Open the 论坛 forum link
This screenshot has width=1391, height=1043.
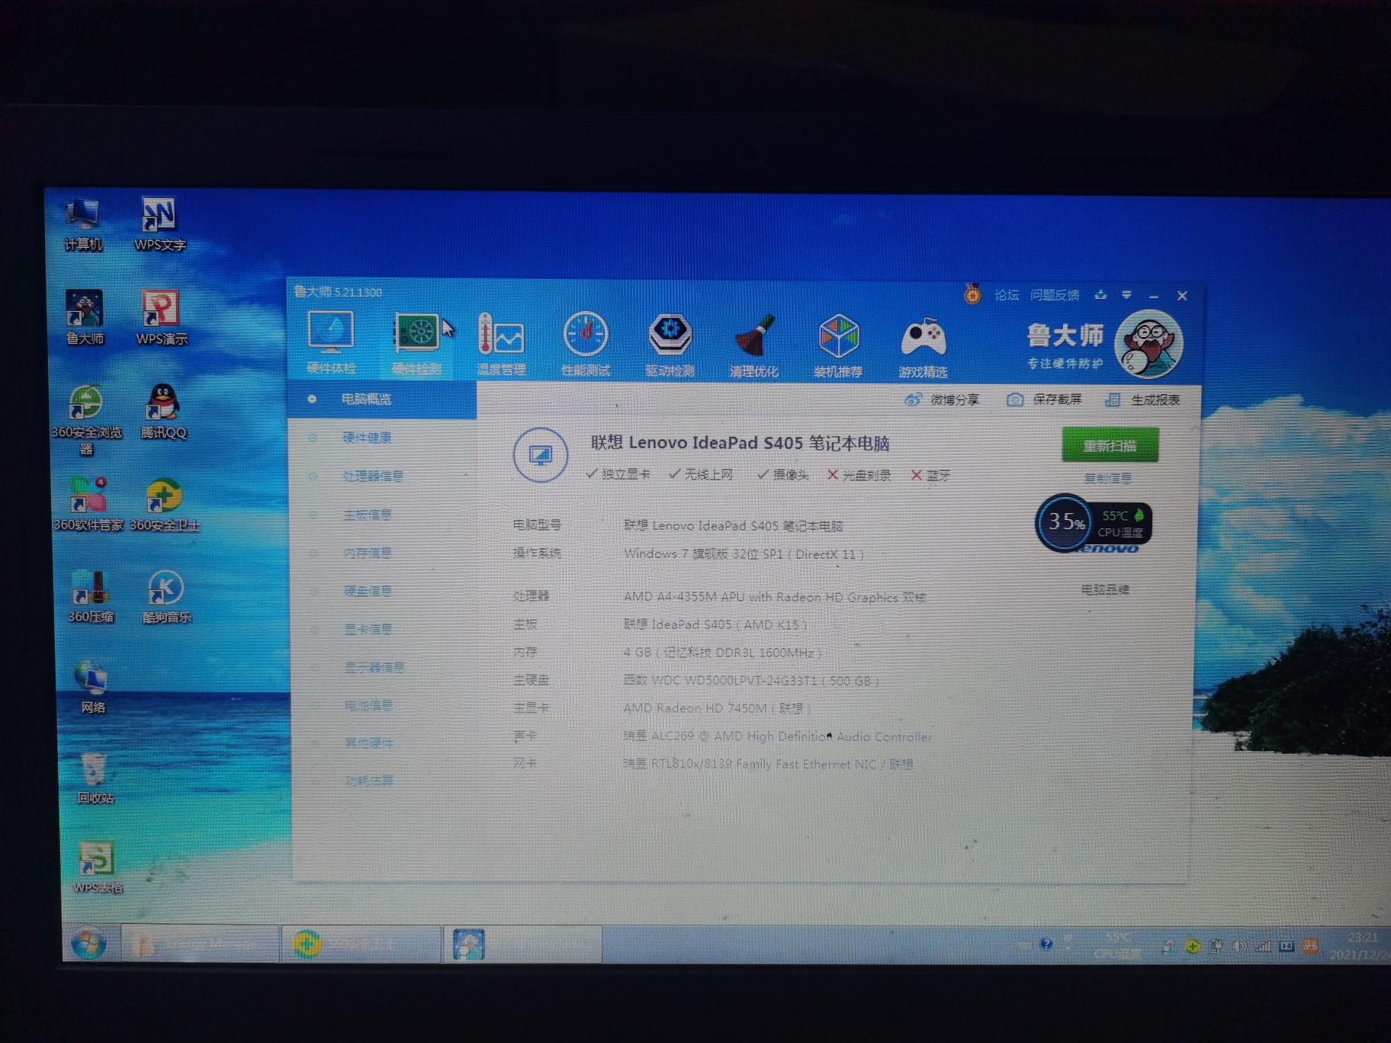click(x=1007, y=295)
